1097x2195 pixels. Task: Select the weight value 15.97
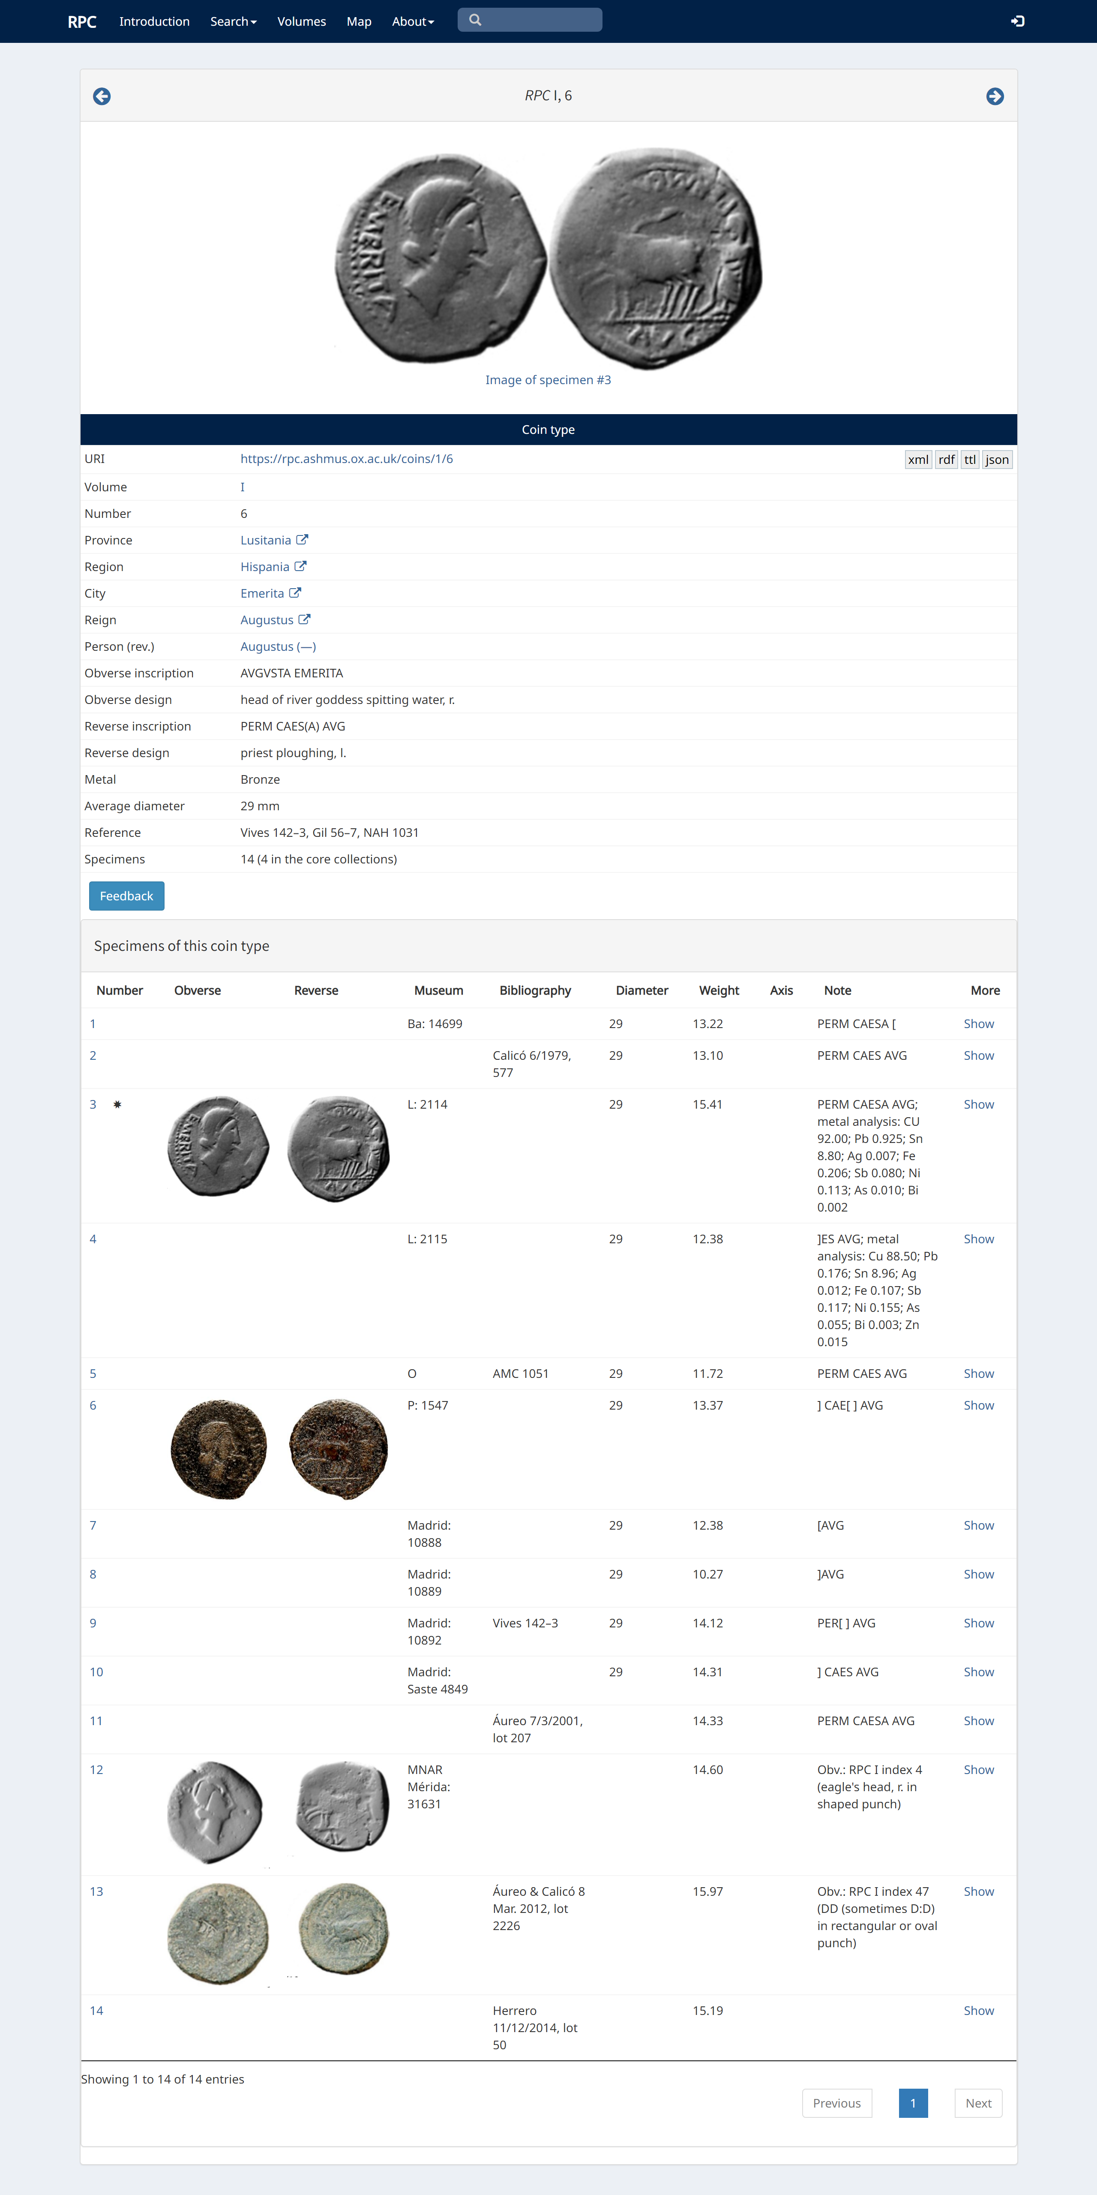tap(707, 1891)
